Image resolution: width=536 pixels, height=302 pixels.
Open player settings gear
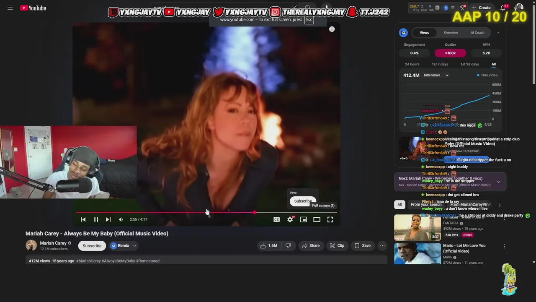290,219
